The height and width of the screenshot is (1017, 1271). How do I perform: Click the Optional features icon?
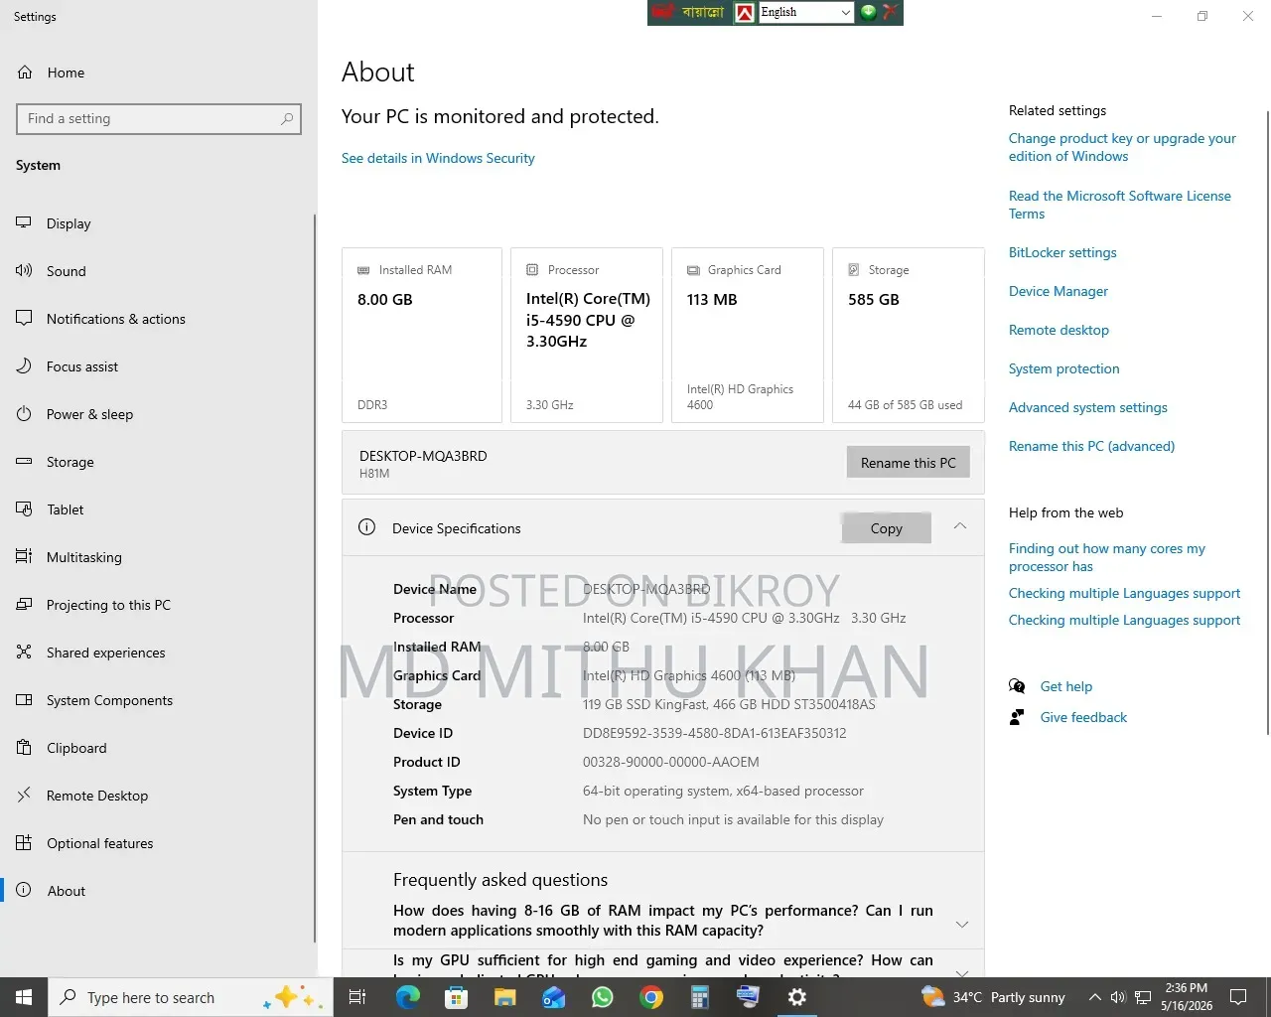[x=24, y=843]
